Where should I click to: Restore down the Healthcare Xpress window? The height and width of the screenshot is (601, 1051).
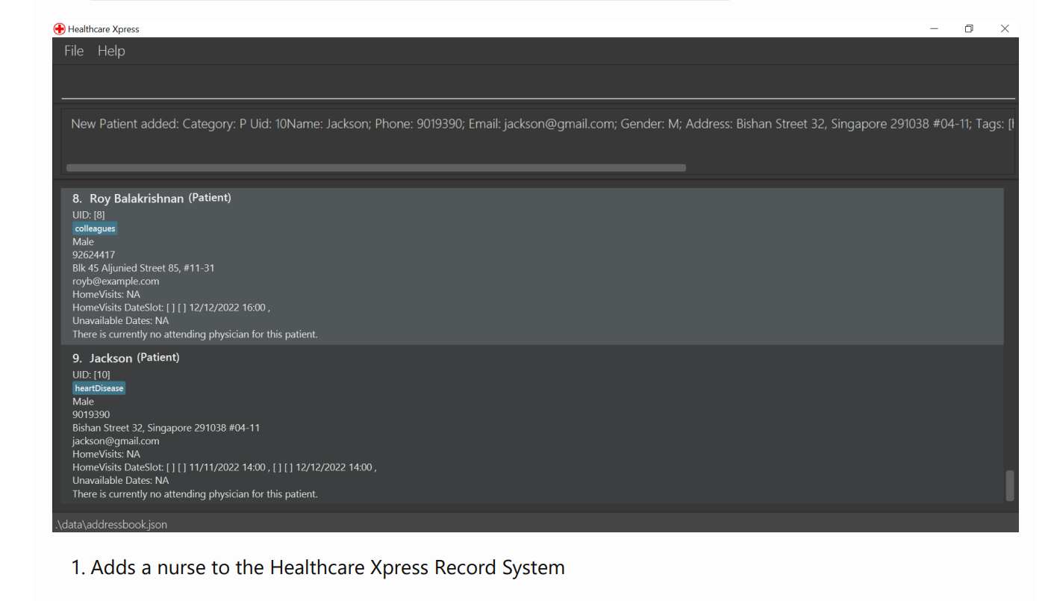(969, 29)
